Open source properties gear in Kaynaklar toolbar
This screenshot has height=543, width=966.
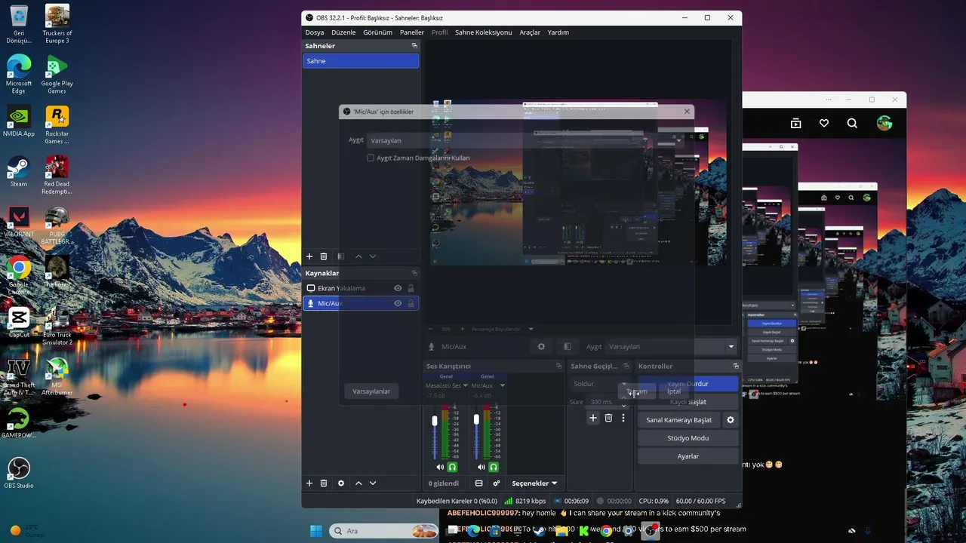[x=341, y=483]
